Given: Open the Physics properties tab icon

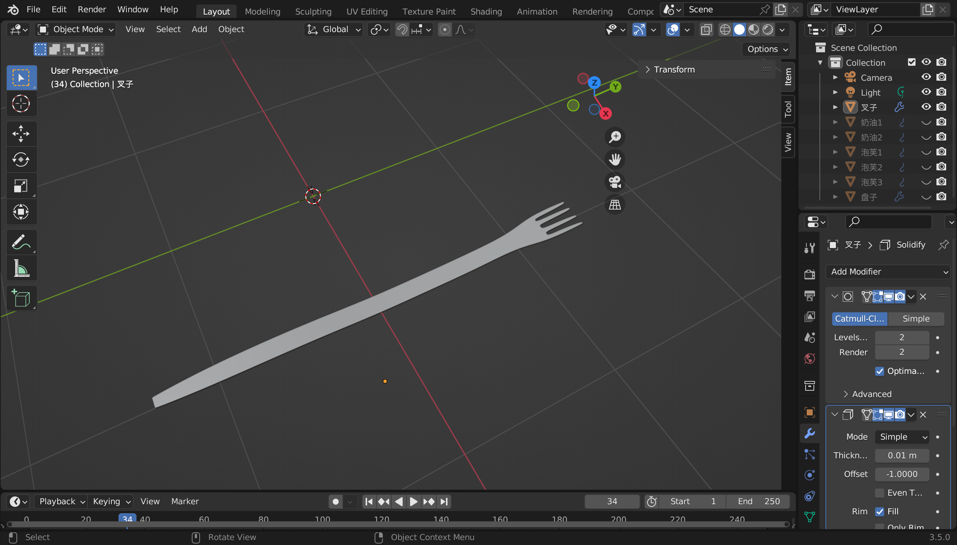Looking at the screenshot, I should [809, 476].
